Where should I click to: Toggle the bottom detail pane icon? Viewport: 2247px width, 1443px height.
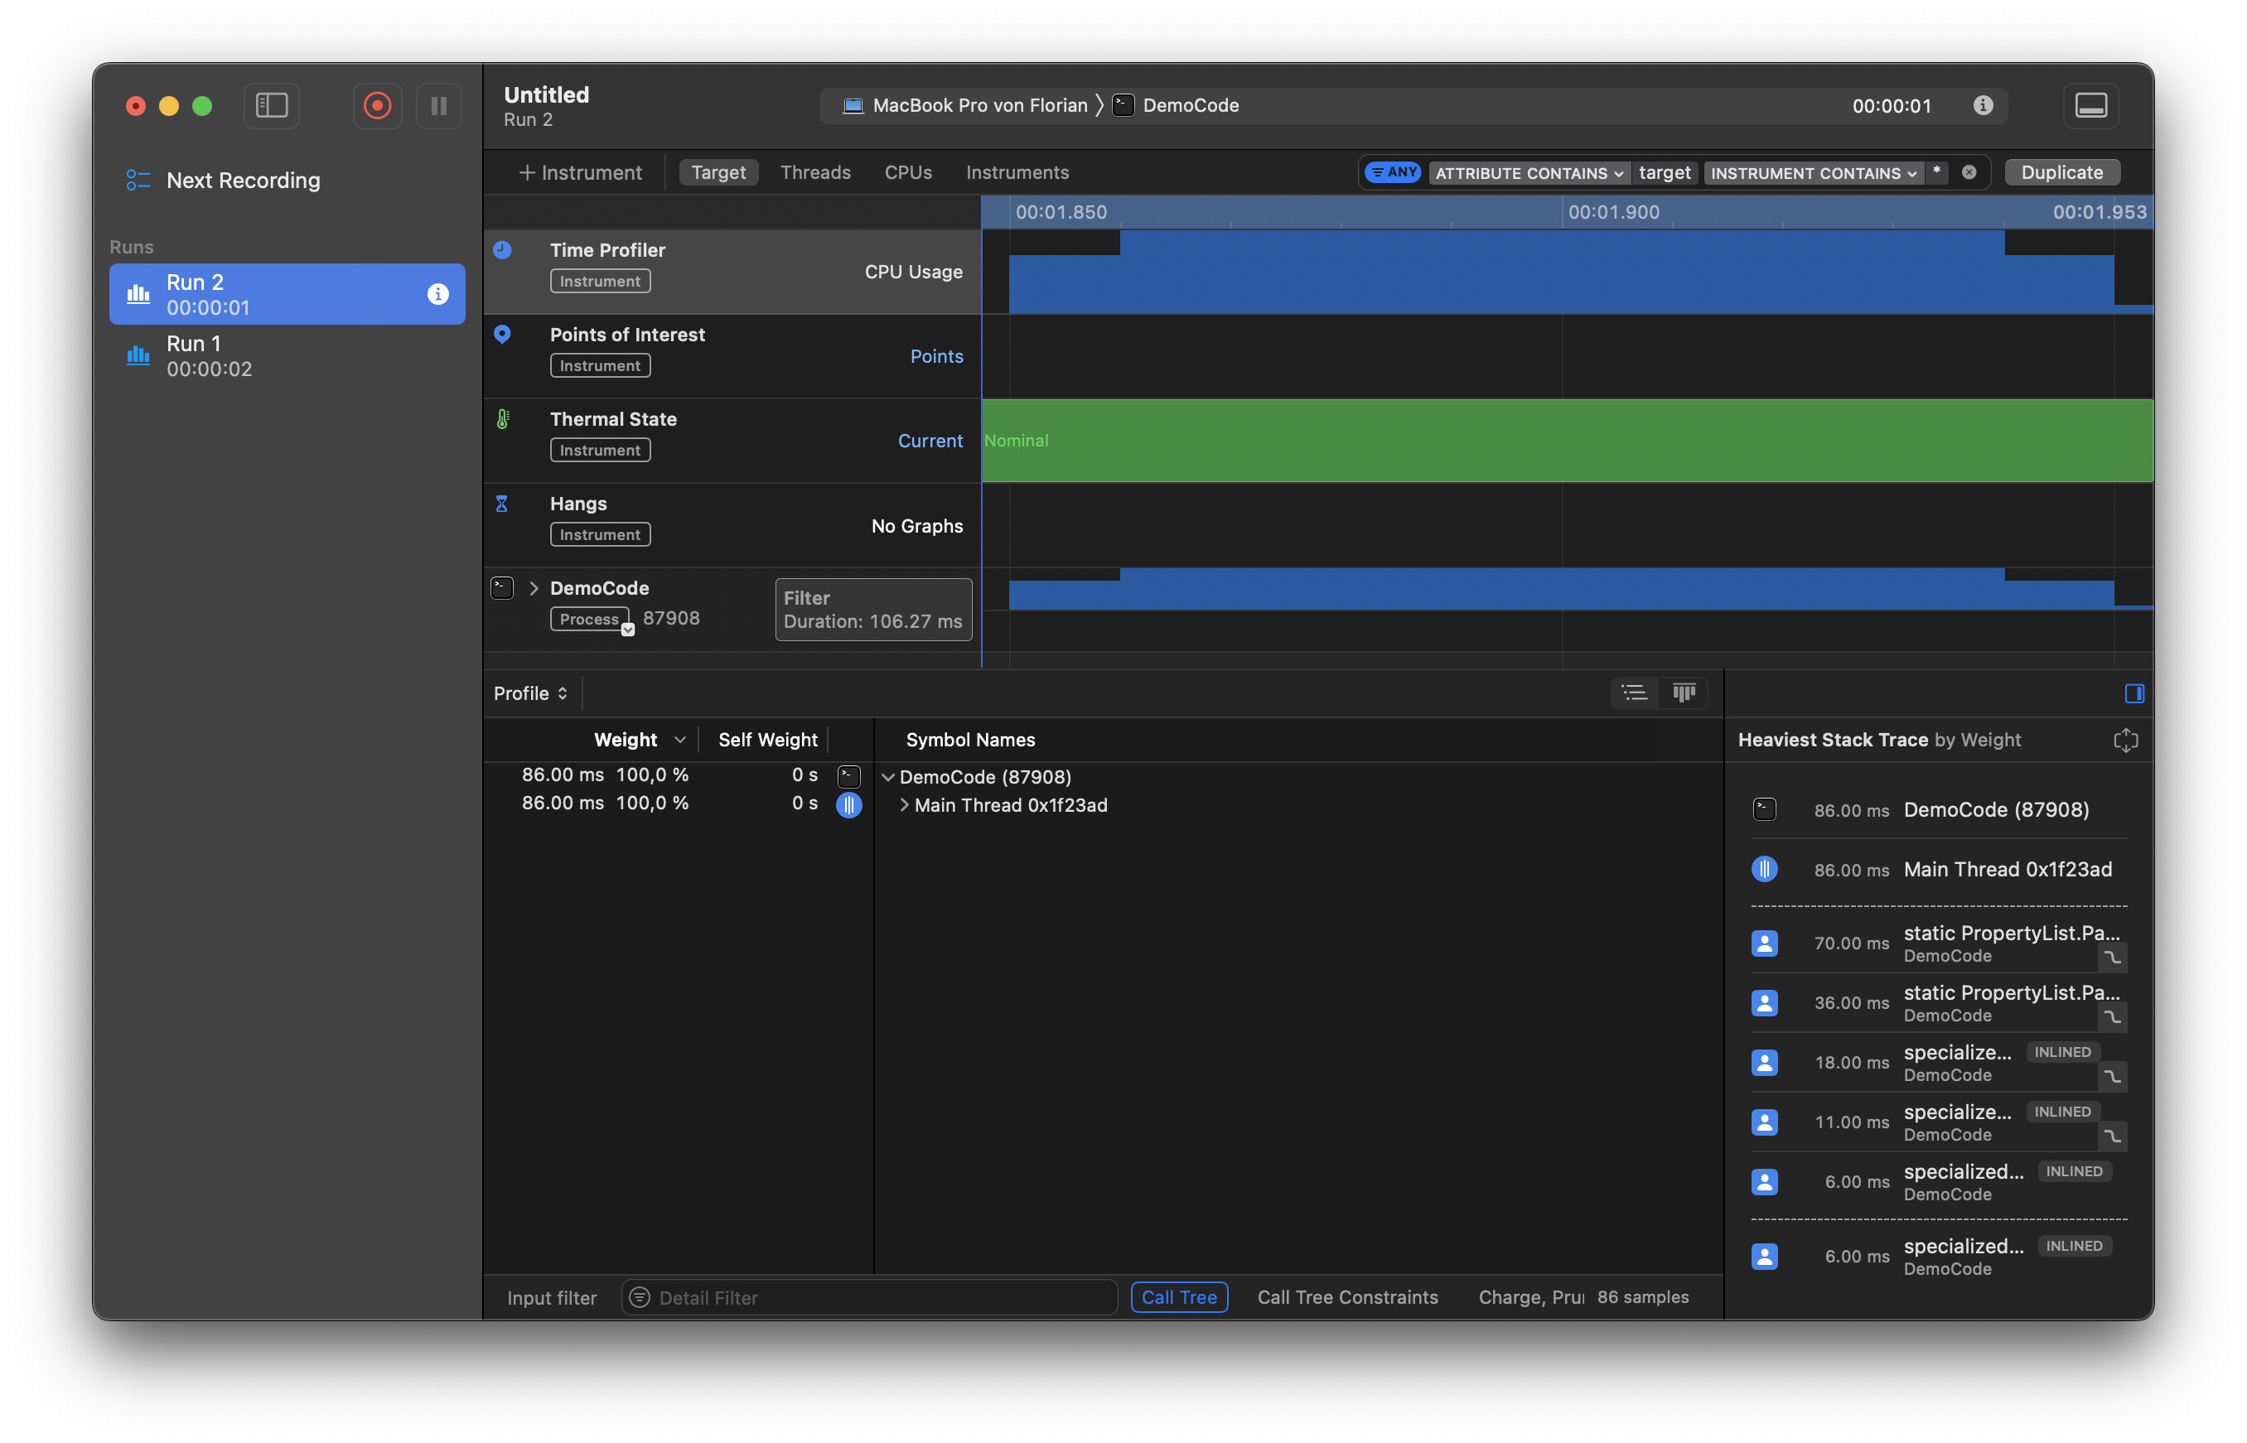coord(2090,106)
